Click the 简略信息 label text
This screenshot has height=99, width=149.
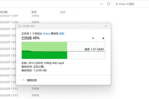tap(32, 80)
